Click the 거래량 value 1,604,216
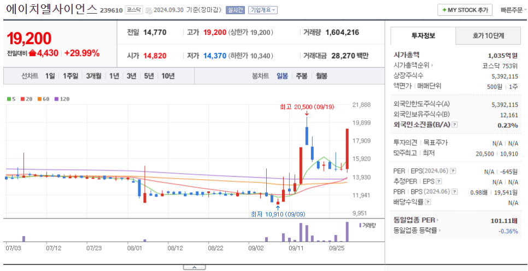 [342, 33]
